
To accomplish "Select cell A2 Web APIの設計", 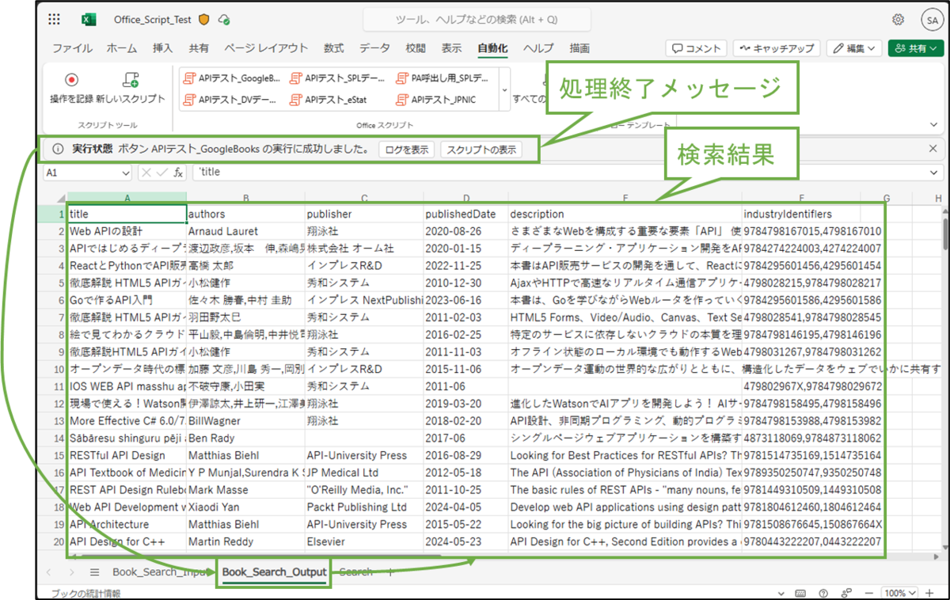I will (x=127, y=231).
